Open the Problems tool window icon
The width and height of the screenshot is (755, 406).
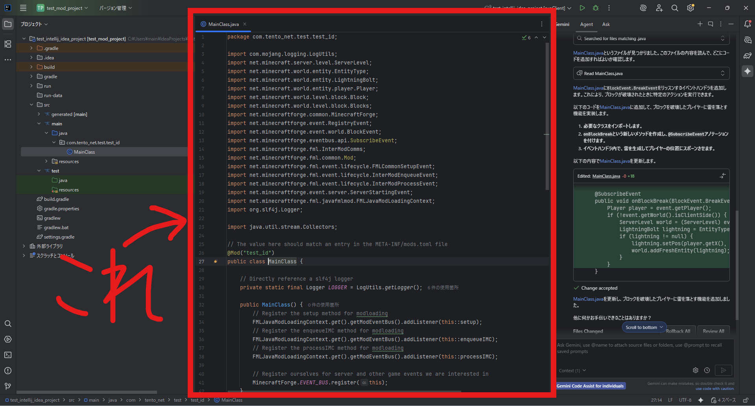click(x=8, y=371)
